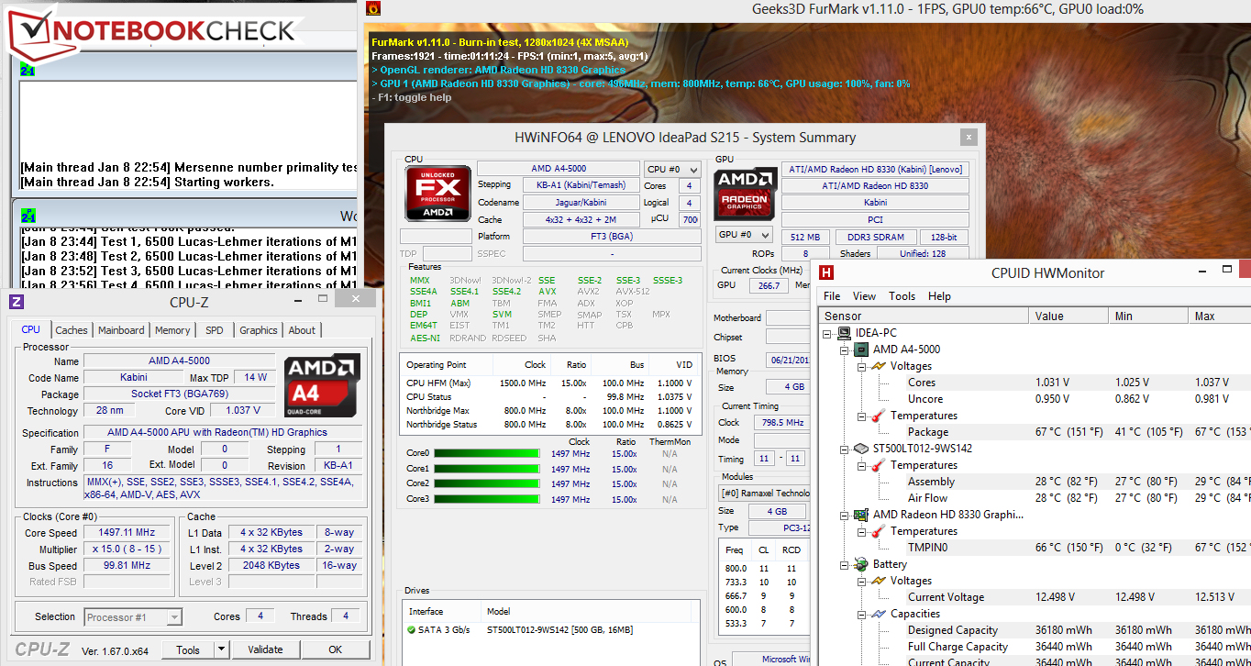Switch to the Memory tab in CPU-Z
The image size is (1251, 666).
pyautogui.click(x=172, y=330)
